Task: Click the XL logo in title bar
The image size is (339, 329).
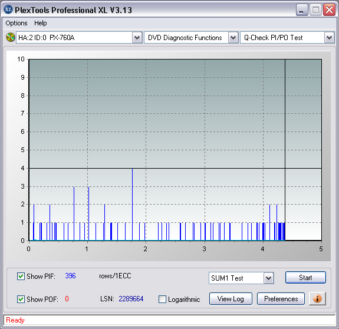Action: tap(8, 9)
